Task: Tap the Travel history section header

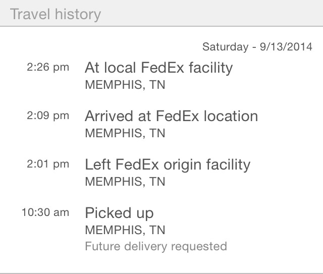Action: click(161, 13)
